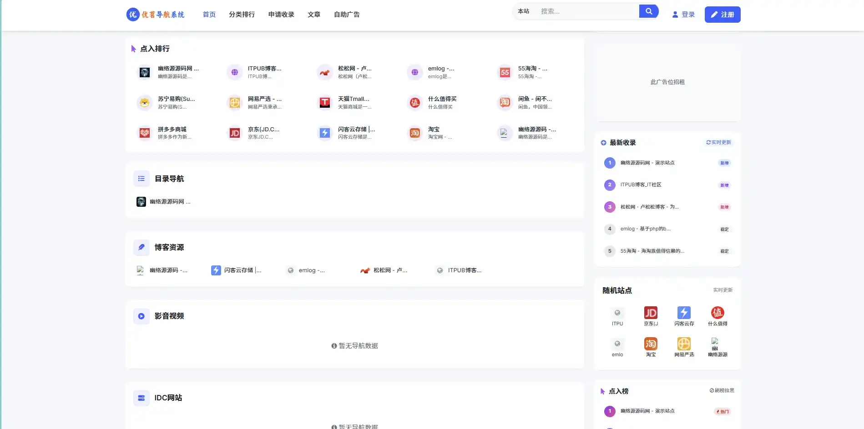Click the 注册 button
Image resolution: width=864 pixels, height=429 pixels.
click(x=722, y=15)
